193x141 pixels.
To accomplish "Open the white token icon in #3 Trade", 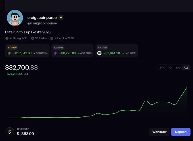I will click(x=99, y=53).
